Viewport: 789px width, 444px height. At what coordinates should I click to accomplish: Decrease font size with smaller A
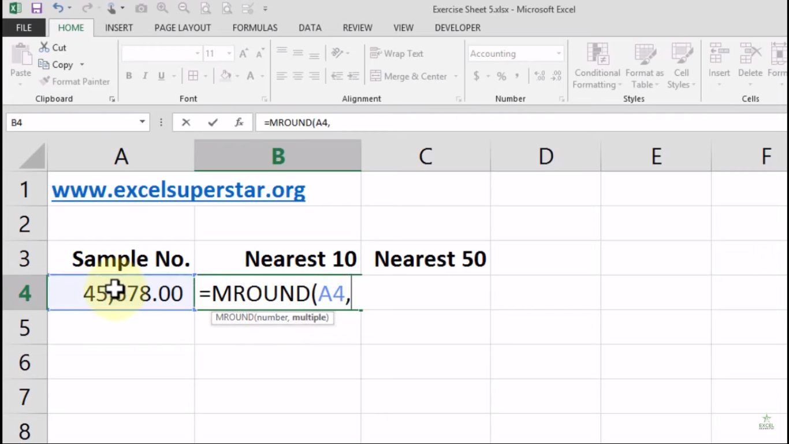(x=260, y=53)
